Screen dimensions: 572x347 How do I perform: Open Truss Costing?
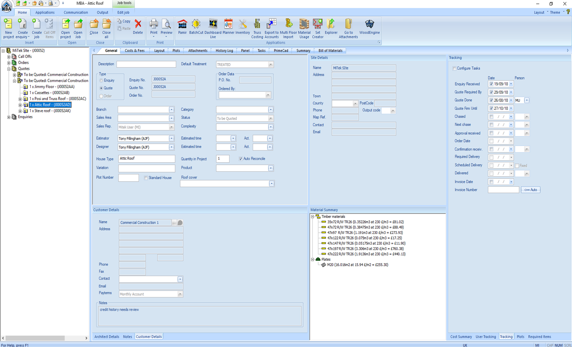(x=257, y=28)
